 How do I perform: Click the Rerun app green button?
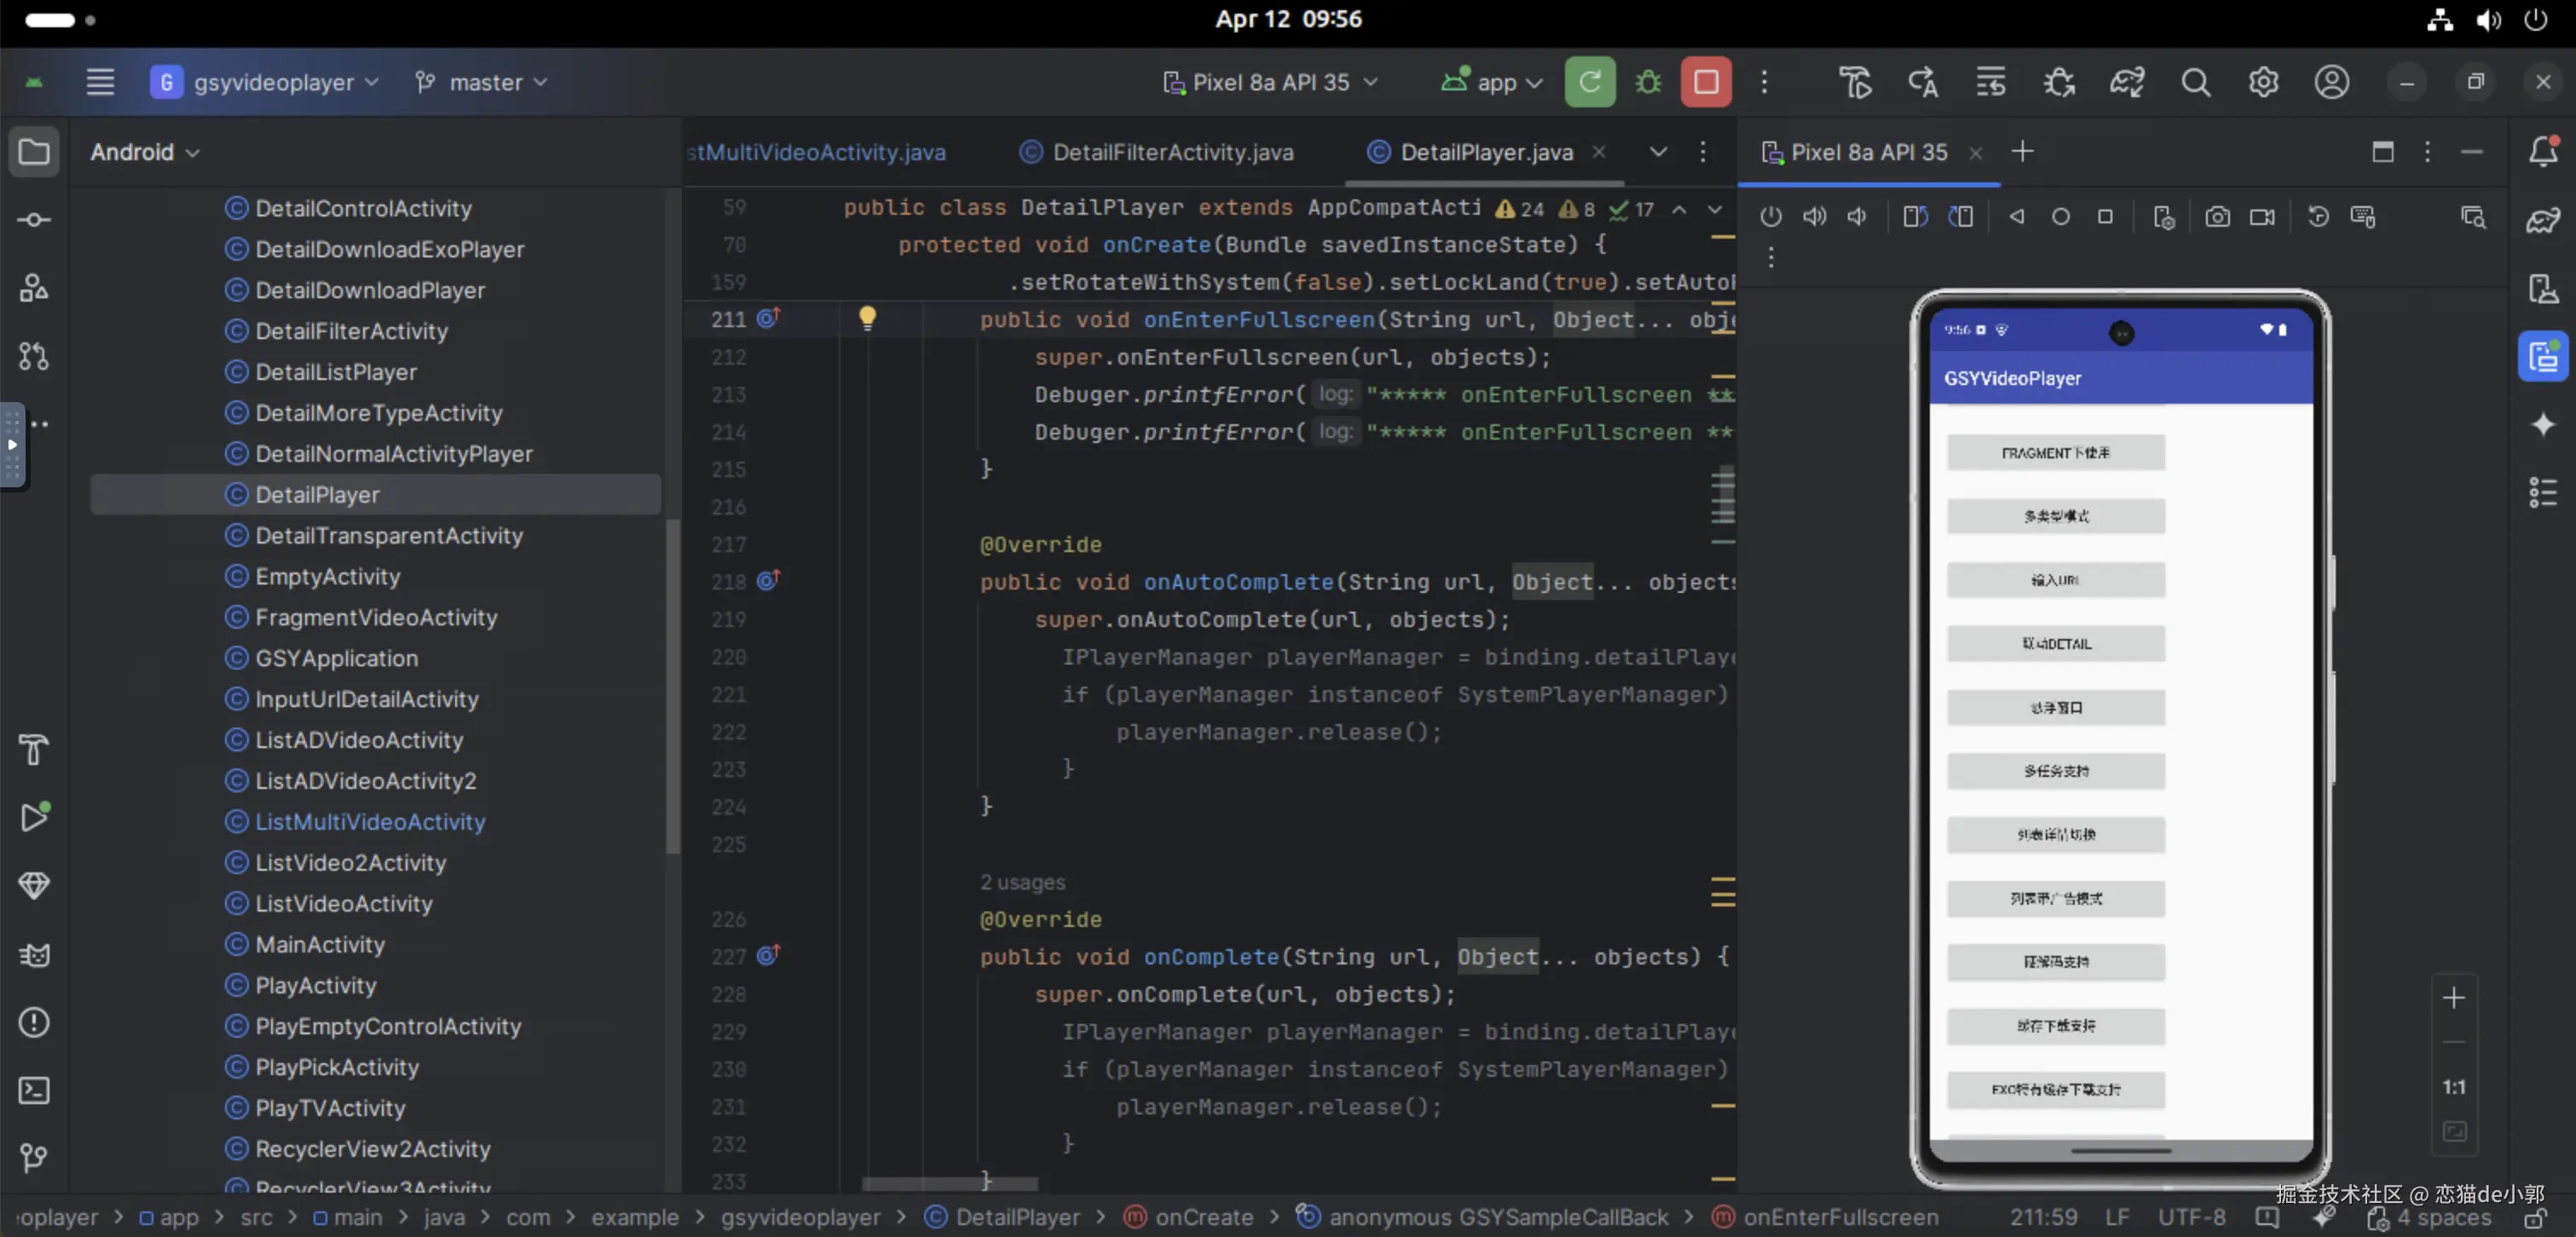[1589, 82]
